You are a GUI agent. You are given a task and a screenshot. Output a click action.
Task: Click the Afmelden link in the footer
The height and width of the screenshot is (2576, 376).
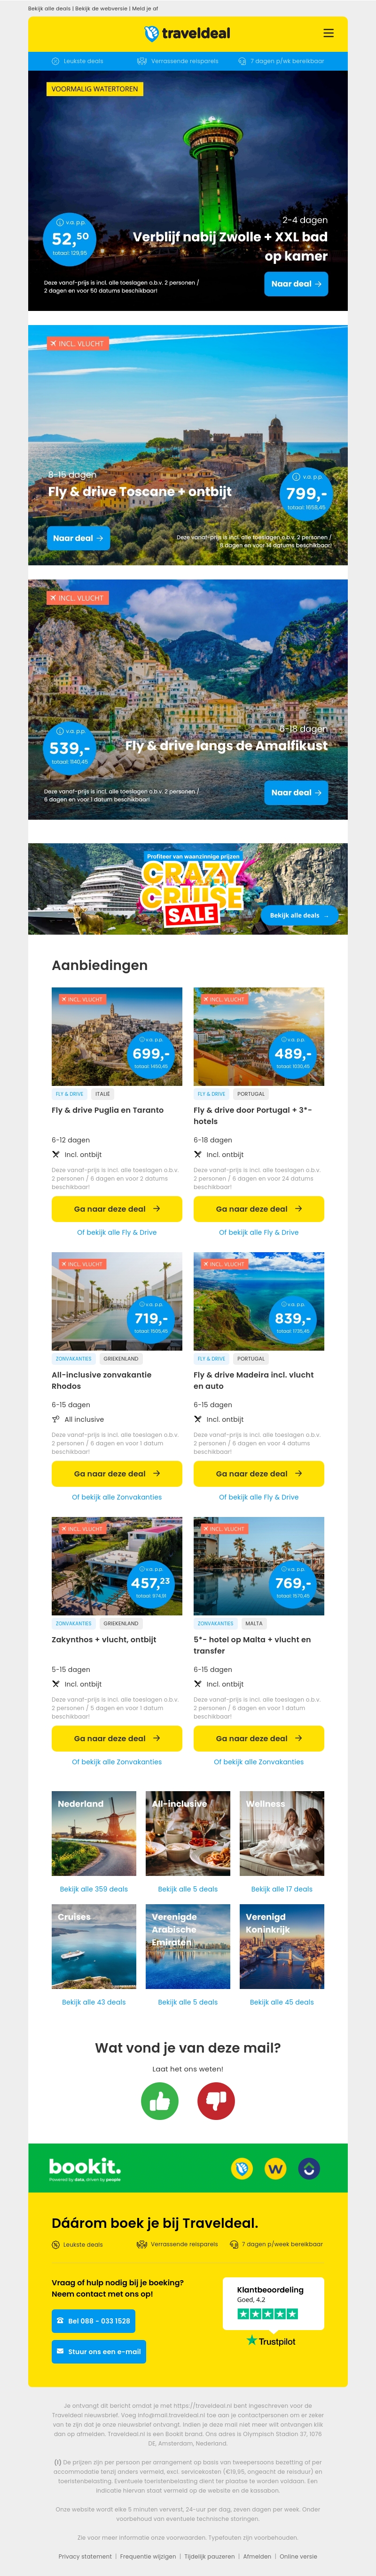click(257, 2556)
